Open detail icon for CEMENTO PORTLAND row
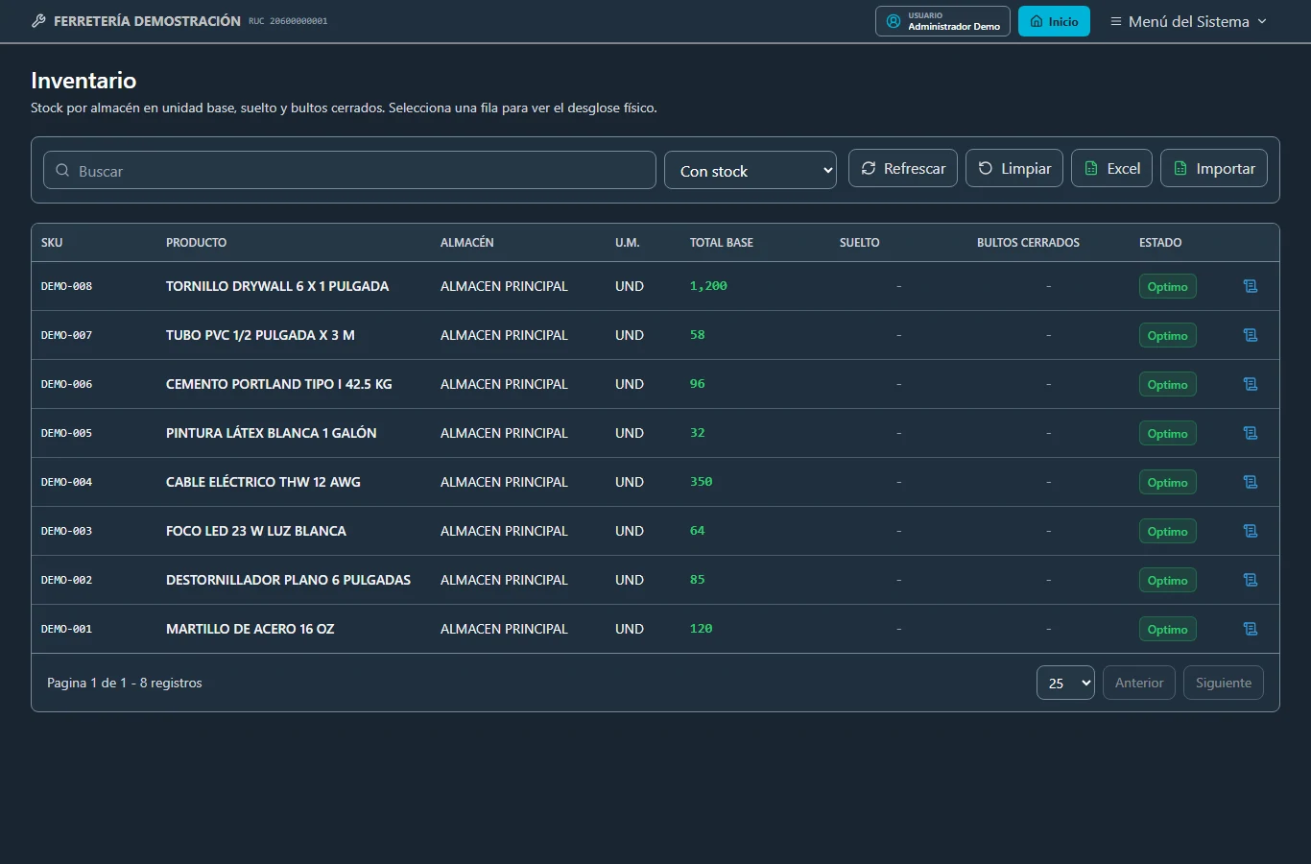 (x=1250, y=384)
